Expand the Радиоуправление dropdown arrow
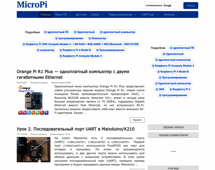 tap(135, 14)
